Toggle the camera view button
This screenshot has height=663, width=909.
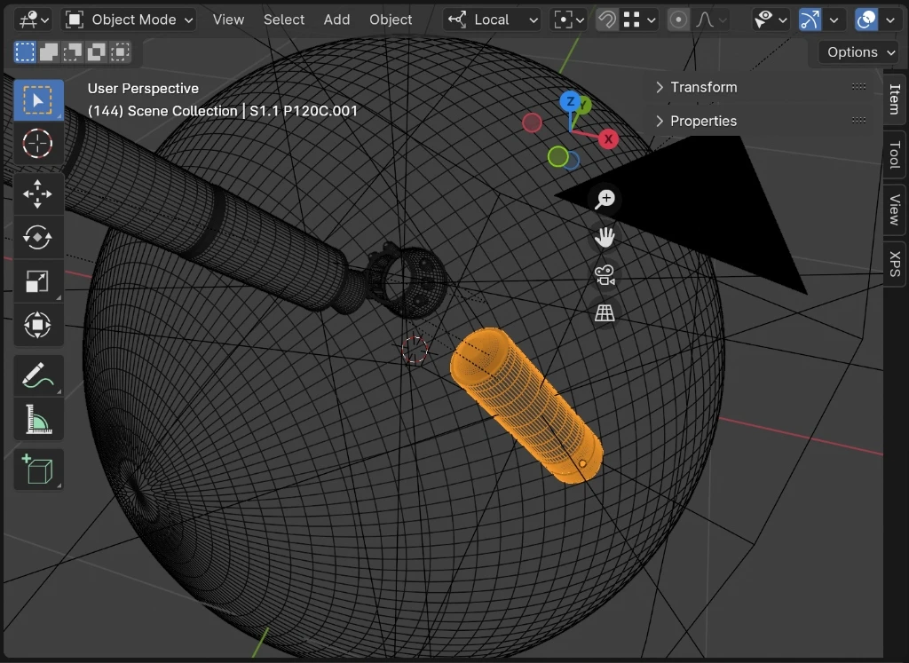[605, 275]
